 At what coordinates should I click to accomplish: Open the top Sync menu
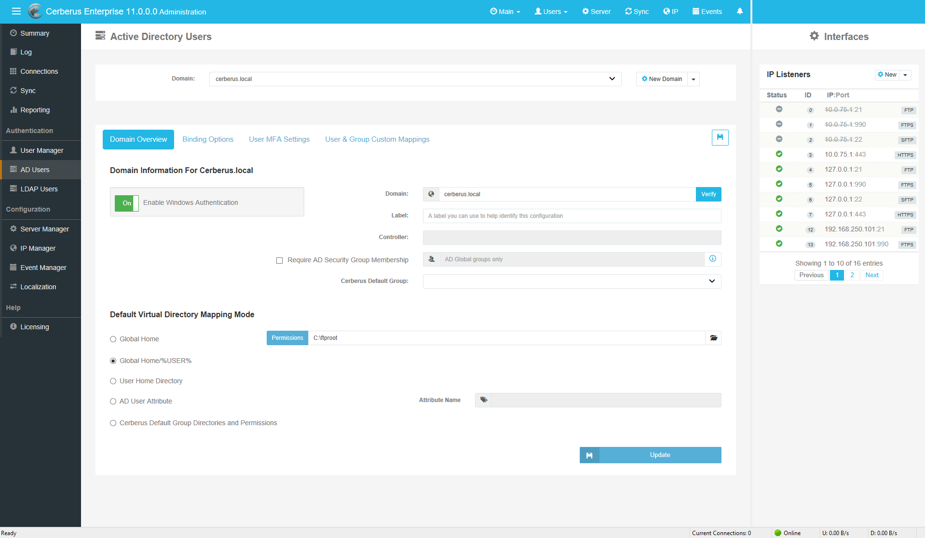637,12
